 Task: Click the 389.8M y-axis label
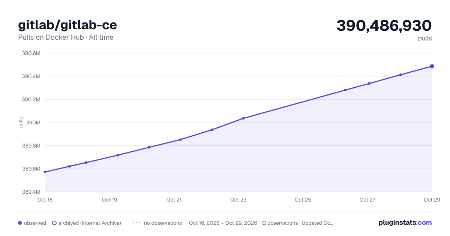coord(31,146)
